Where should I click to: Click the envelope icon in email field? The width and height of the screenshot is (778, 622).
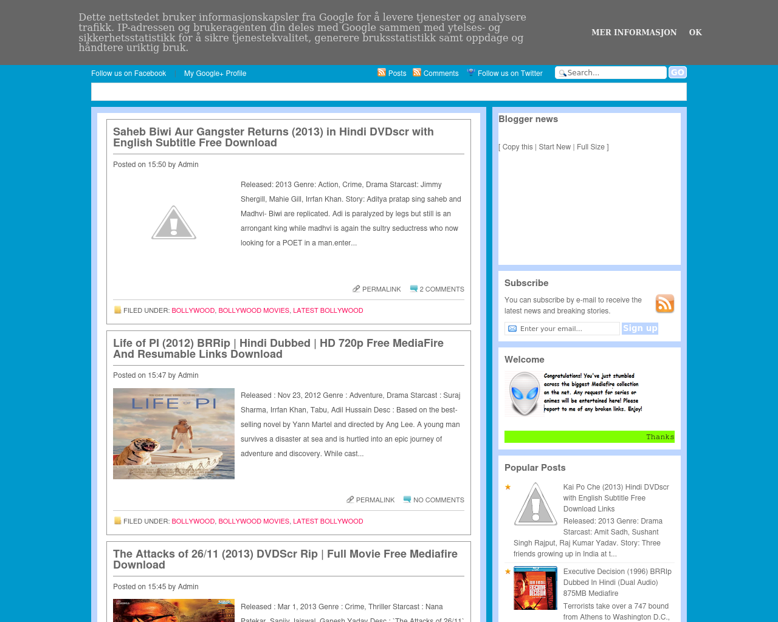click(x=512, y=329)
